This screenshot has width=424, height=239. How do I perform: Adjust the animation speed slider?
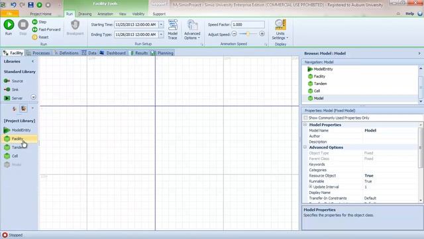coord(248,34)
